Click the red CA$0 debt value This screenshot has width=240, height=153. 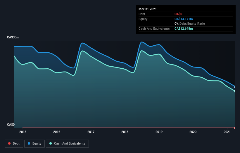178,14
